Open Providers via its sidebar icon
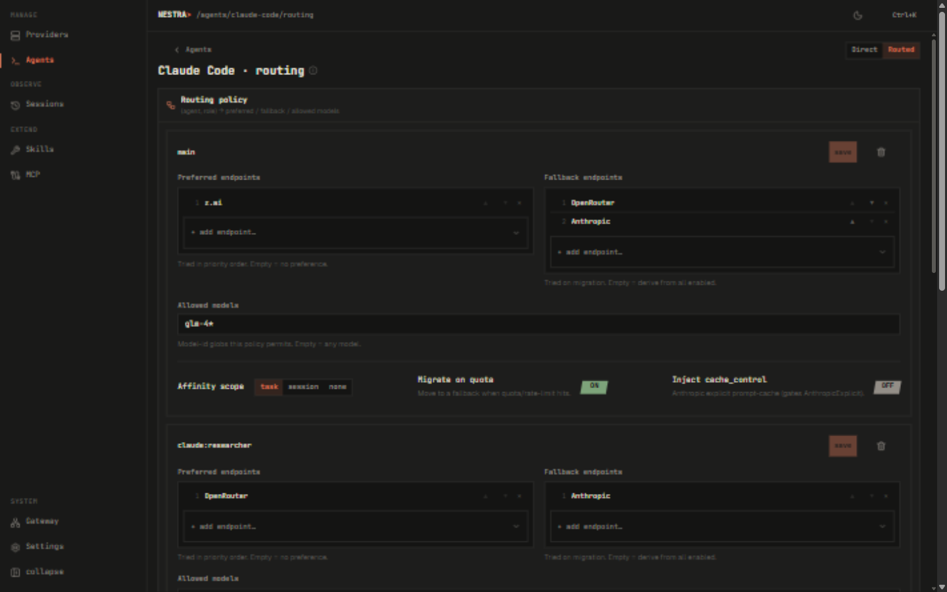 click(x=15, y=36)
